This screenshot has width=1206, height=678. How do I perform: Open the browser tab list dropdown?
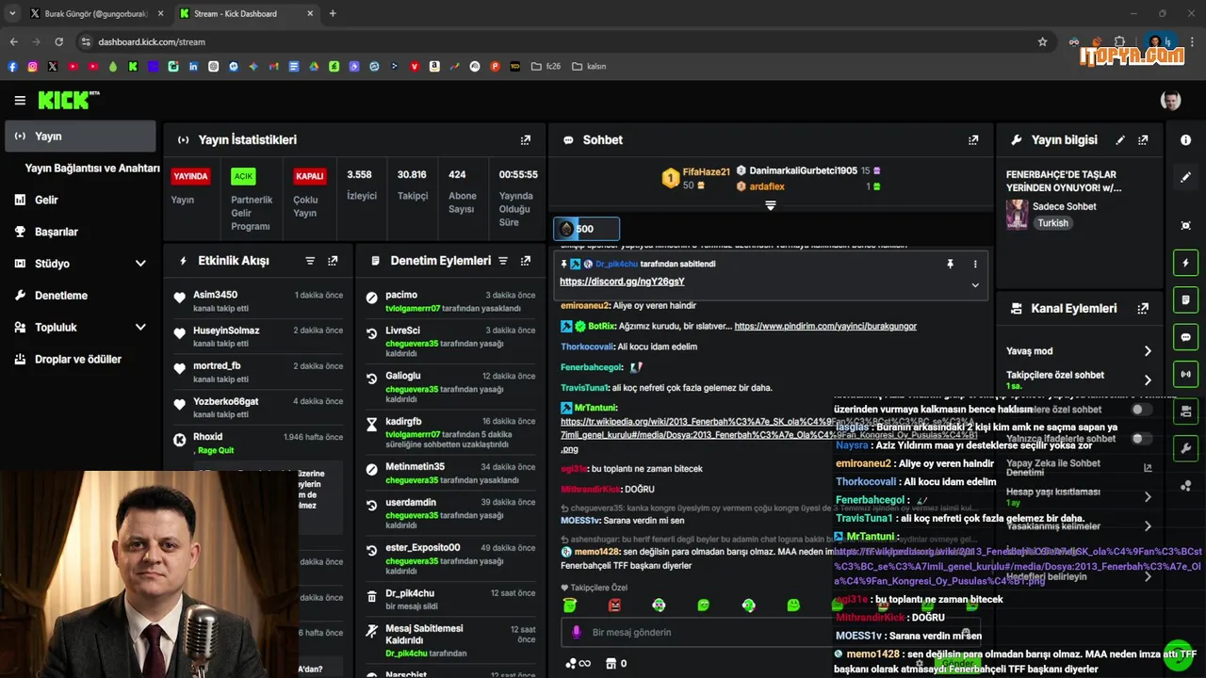[x=12, y=13]
